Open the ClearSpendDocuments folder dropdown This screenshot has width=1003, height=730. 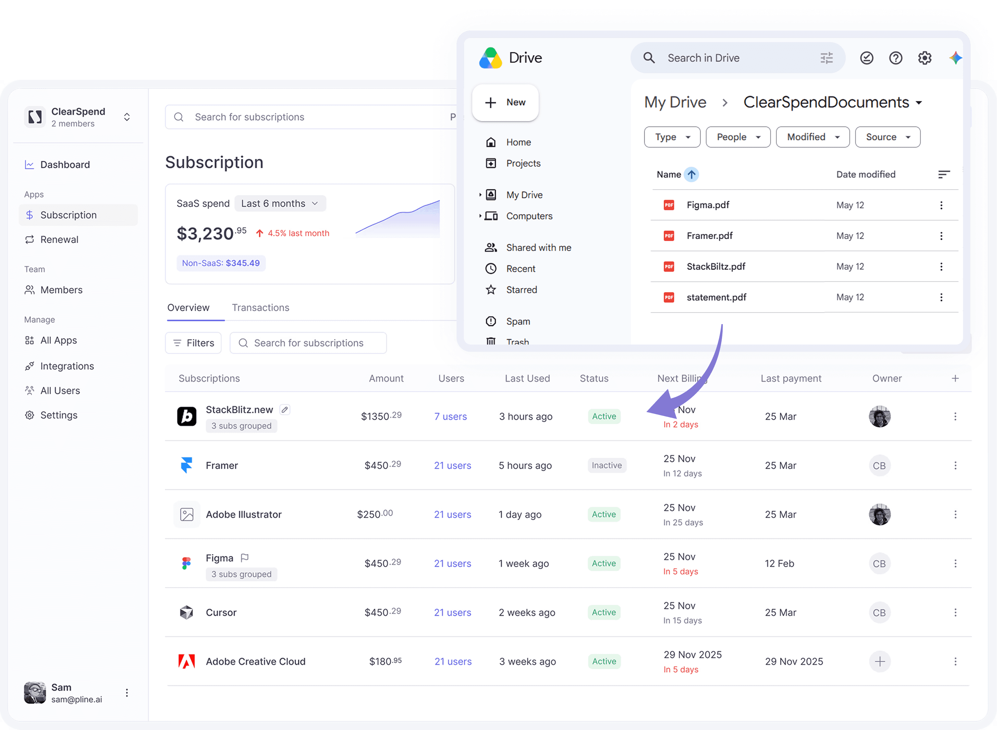coord(919,103)
